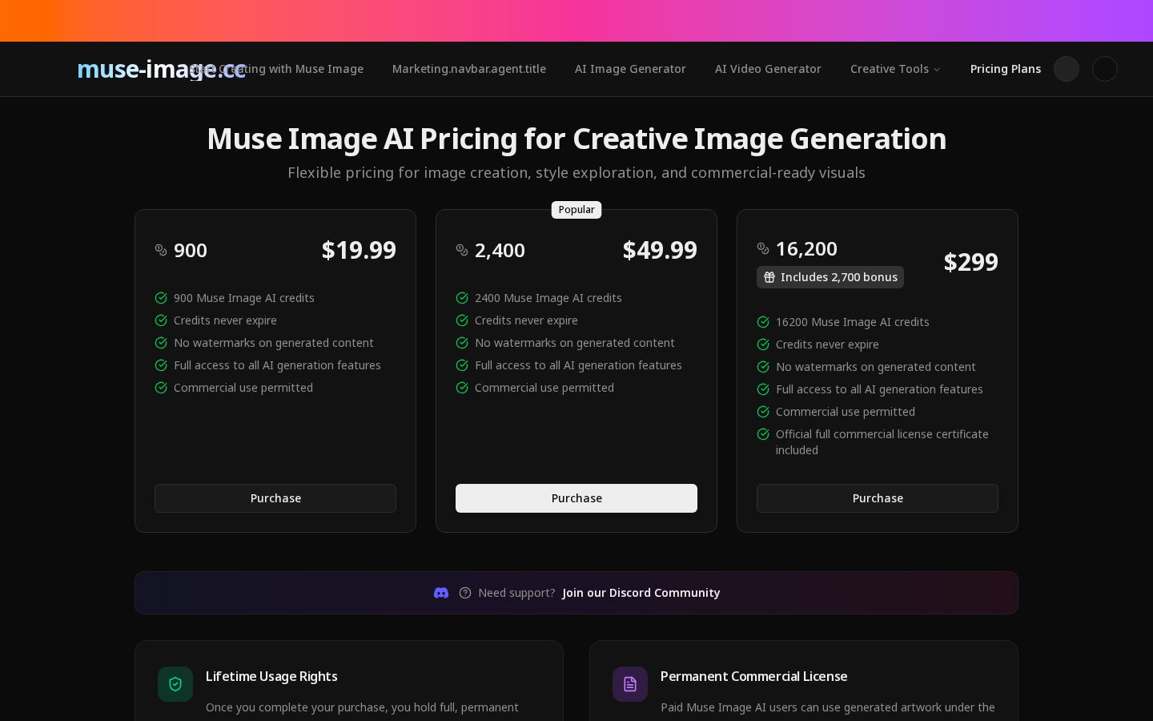Click the Muse Image AI Pricing main heading

[x=576, y=139]
